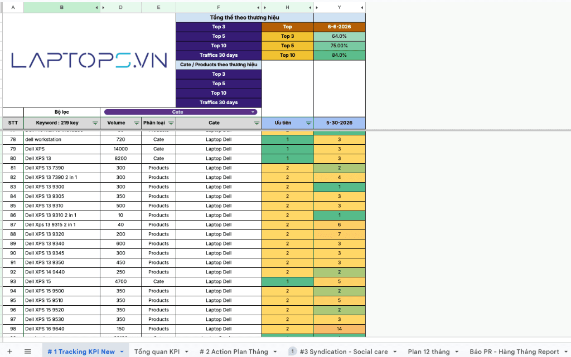This screenshot has width=571, height=357.
Task: Click hidden-column arrow on column F header
Action: pos(258,7)
